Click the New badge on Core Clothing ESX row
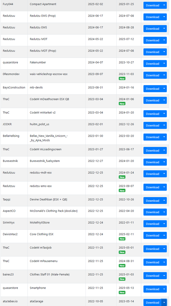Image resolution: width=171 pixels, height=306 pixels. [x=122, y=239]
